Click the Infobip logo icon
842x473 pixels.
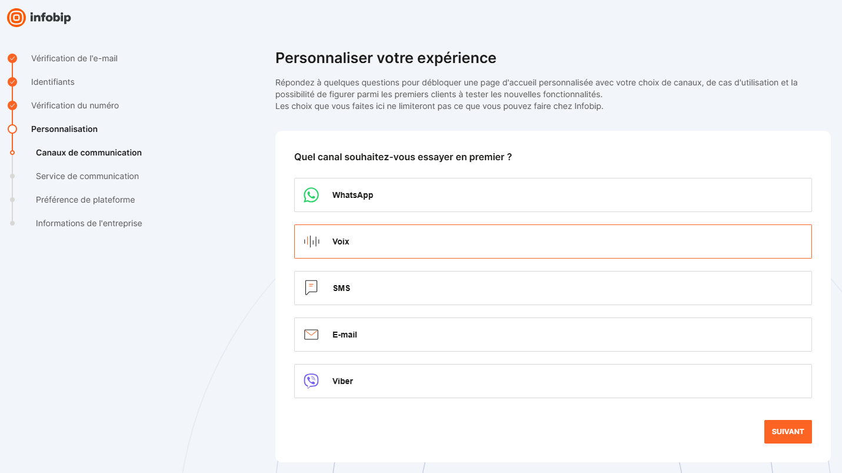coord(16,18)
